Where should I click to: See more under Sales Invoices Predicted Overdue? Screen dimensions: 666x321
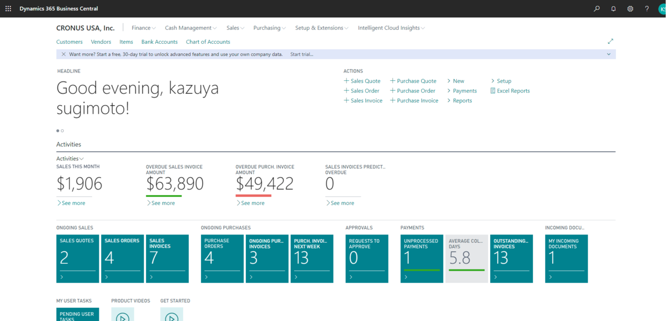(340, 203)
